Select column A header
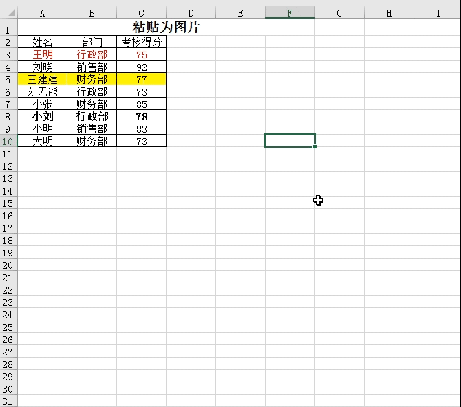461x407 pixels. coord(43,13)
